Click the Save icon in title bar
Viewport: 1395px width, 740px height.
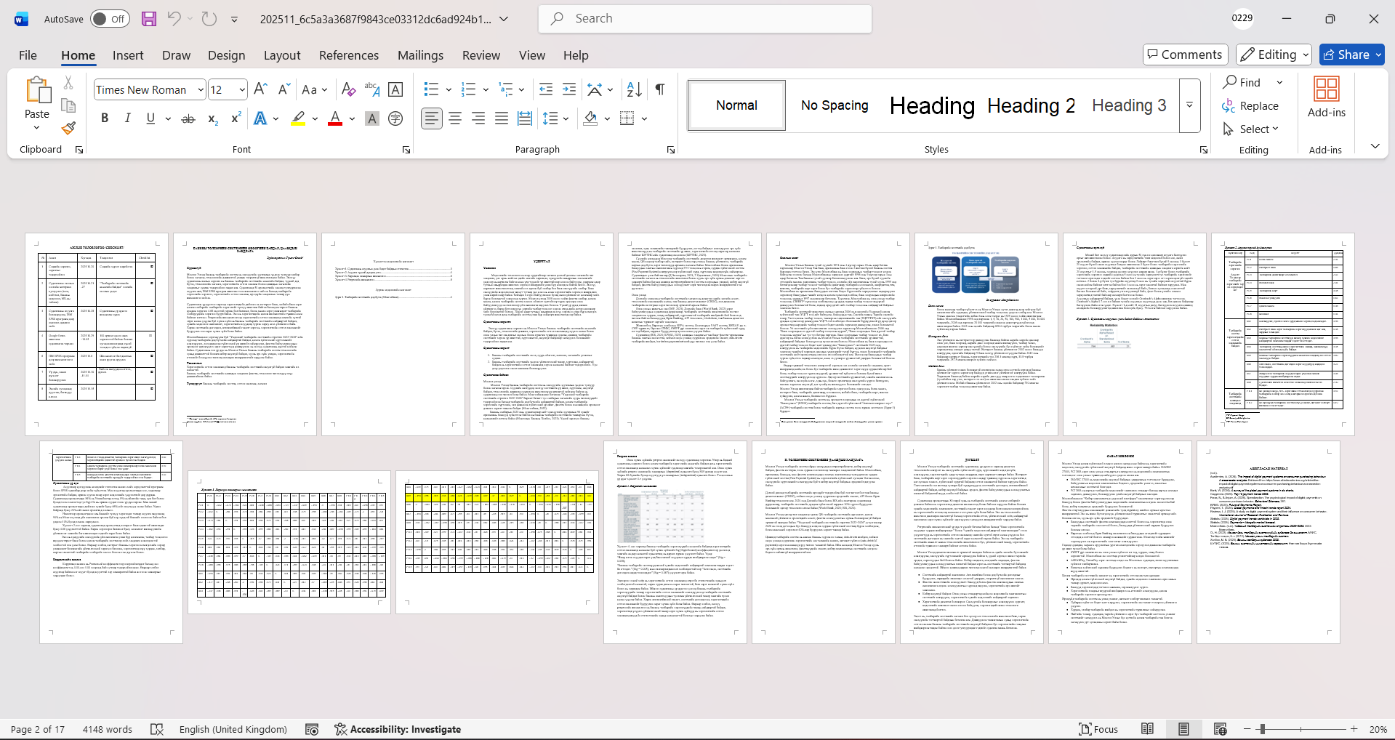149,19
